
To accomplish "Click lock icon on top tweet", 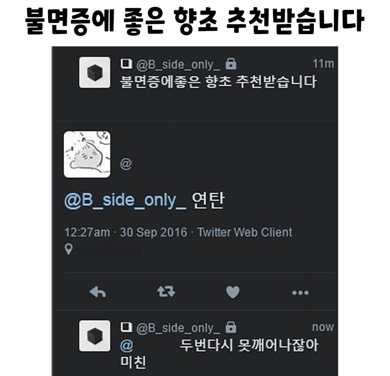I will pos(231,64).
